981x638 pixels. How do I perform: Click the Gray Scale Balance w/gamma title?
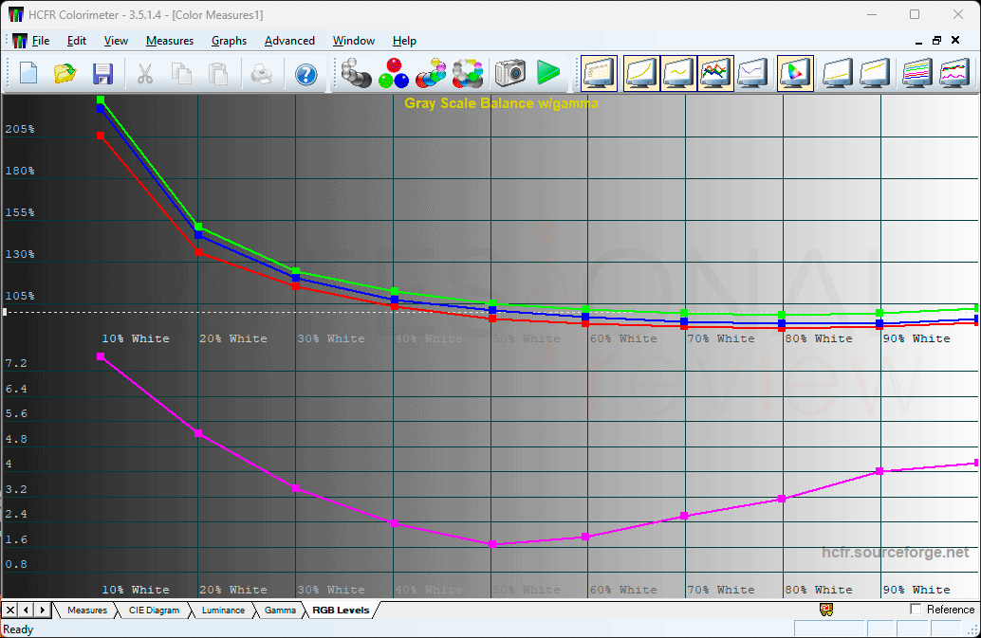(x=501, y=103)
